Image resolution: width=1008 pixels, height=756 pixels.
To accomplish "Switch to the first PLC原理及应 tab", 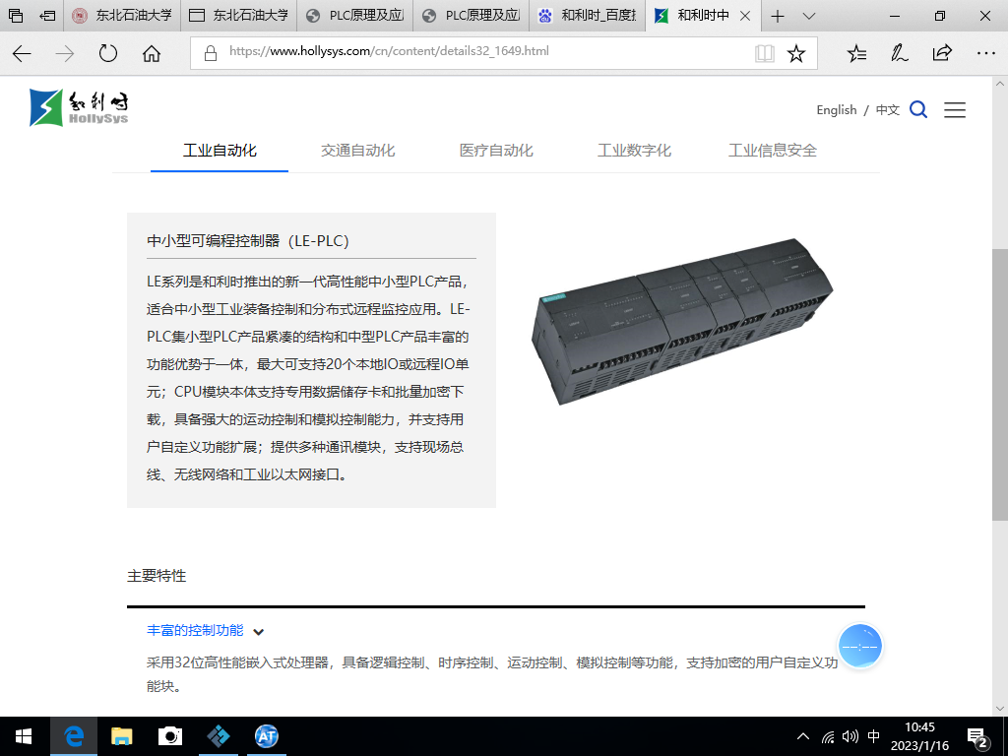I will (354, 16).
